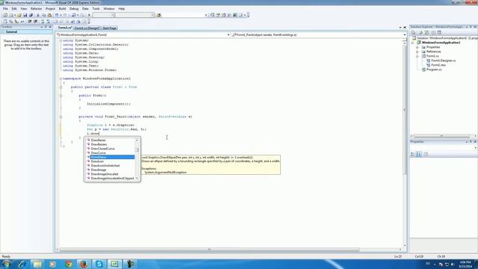The image size is (478, 269).
Task: Open the Refactor menu
Action: (x=36, y=9)
